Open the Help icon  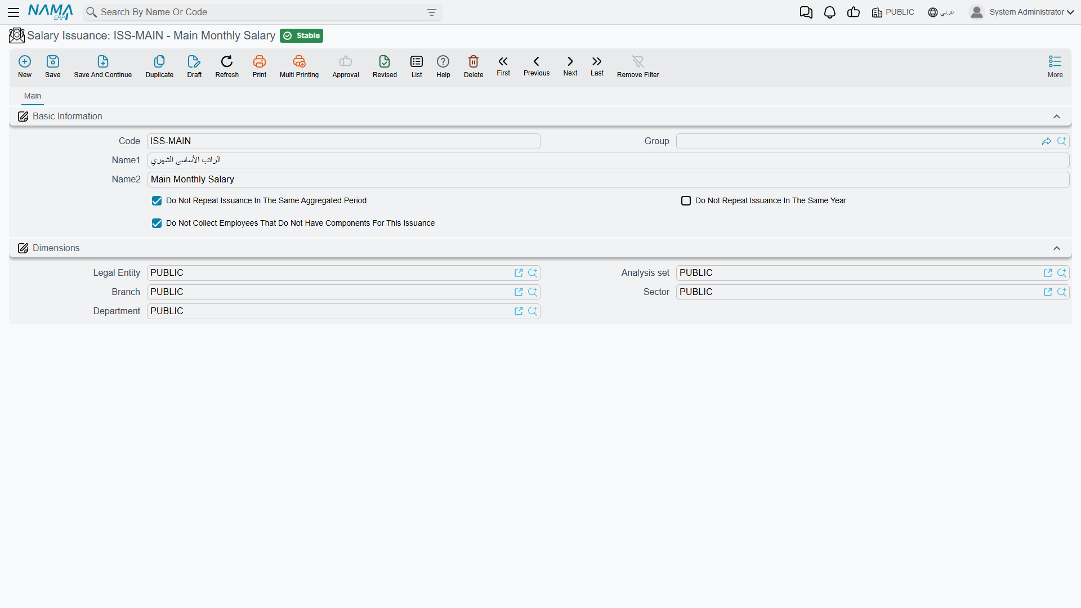(x=443, y=61)
